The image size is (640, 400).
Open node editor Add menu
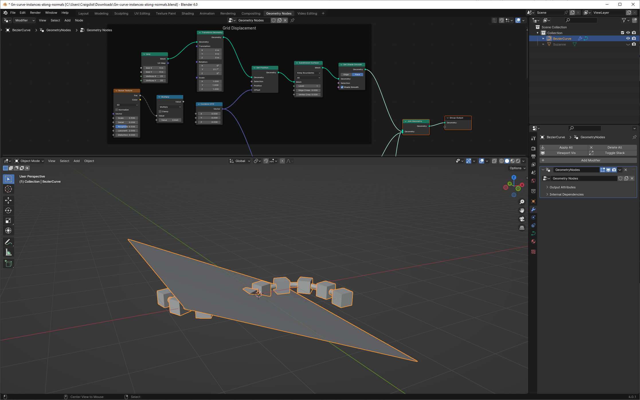click(x=67, y=20)
